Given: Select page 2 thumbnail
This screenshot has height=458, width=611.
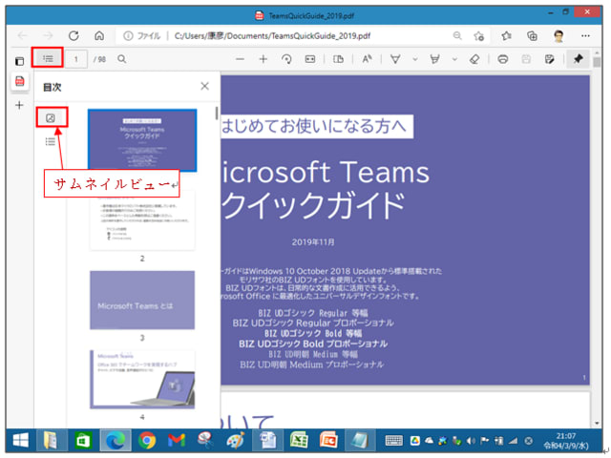Looking at the screenshot, I should [x=142, y=220].
